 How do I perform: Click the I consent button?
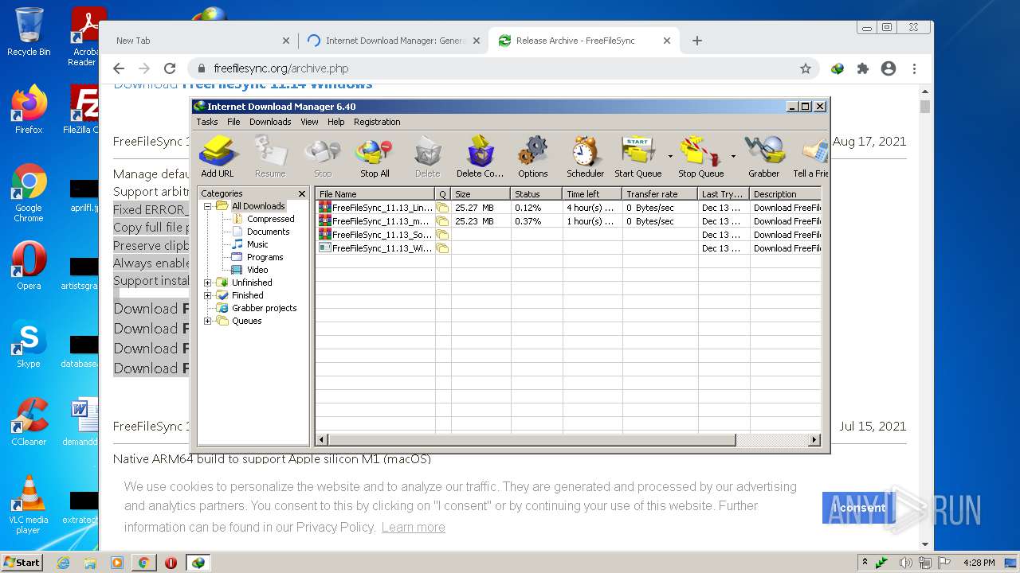click(x=859, y=508)
